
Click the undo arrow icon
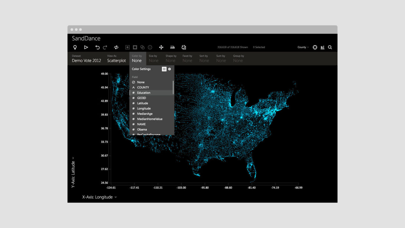tap(97, 47)
